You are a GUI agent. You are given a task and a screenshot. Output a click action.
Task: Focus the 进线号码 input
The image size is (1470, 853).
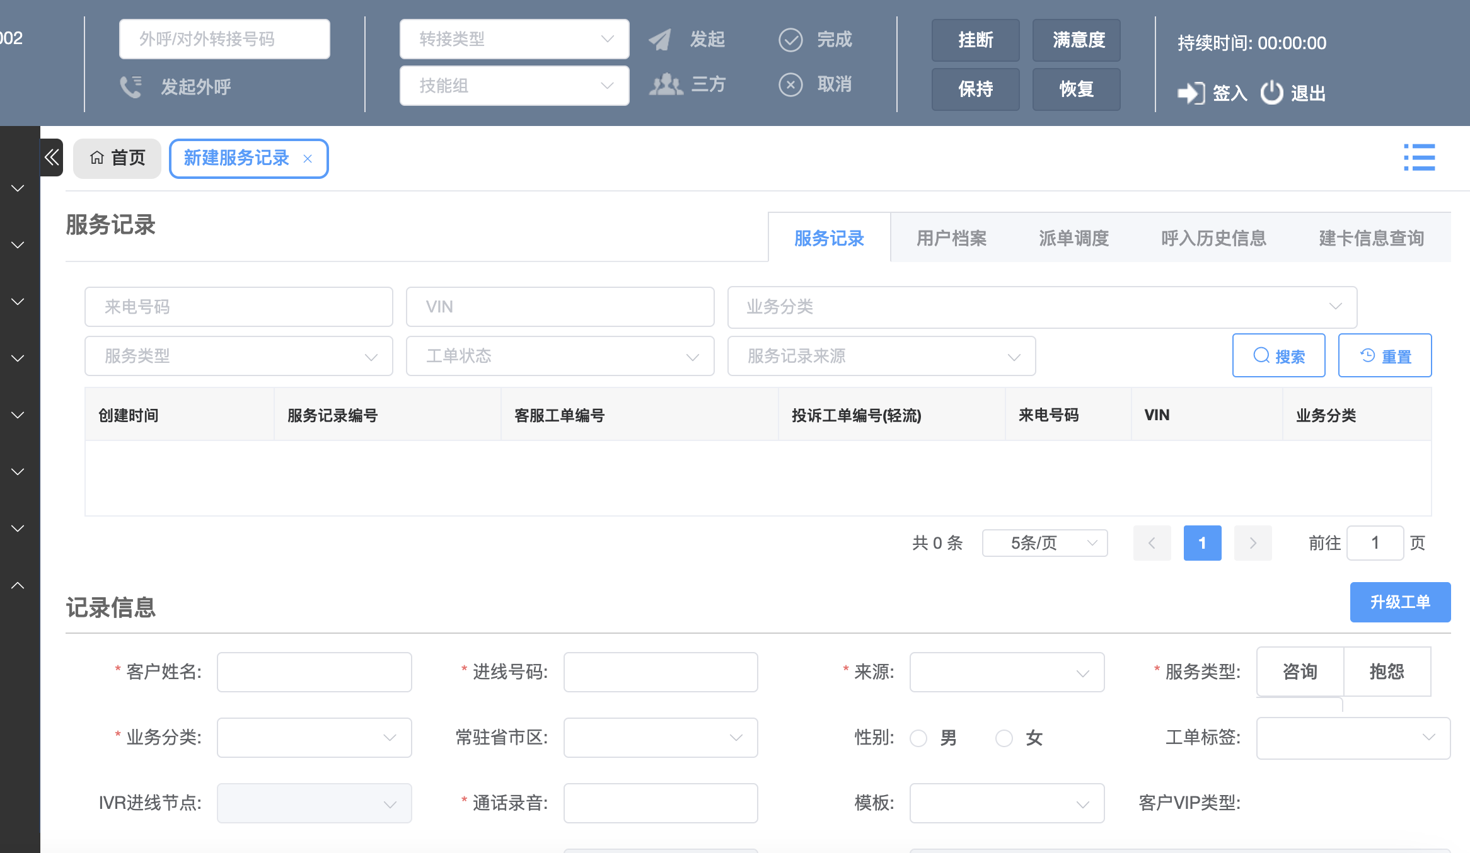(x=661, y=672)
